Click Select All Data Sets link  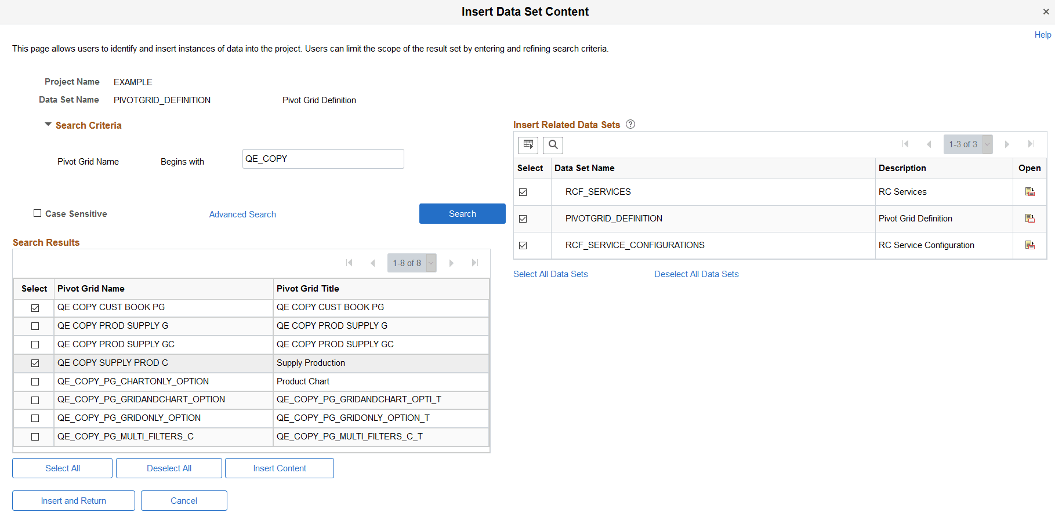pyautogui.click(x=550, y=274)
